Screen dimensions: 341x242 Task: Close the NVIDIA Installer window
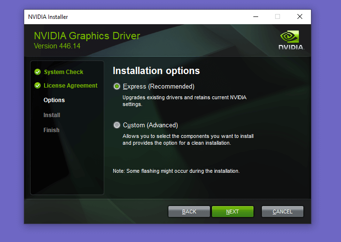coord(300,17)
